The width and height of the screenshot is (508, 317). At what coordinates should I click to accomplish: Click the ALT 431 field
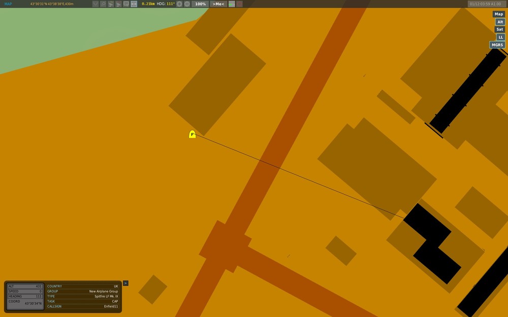pyautogui.click(x=25, y=286)
